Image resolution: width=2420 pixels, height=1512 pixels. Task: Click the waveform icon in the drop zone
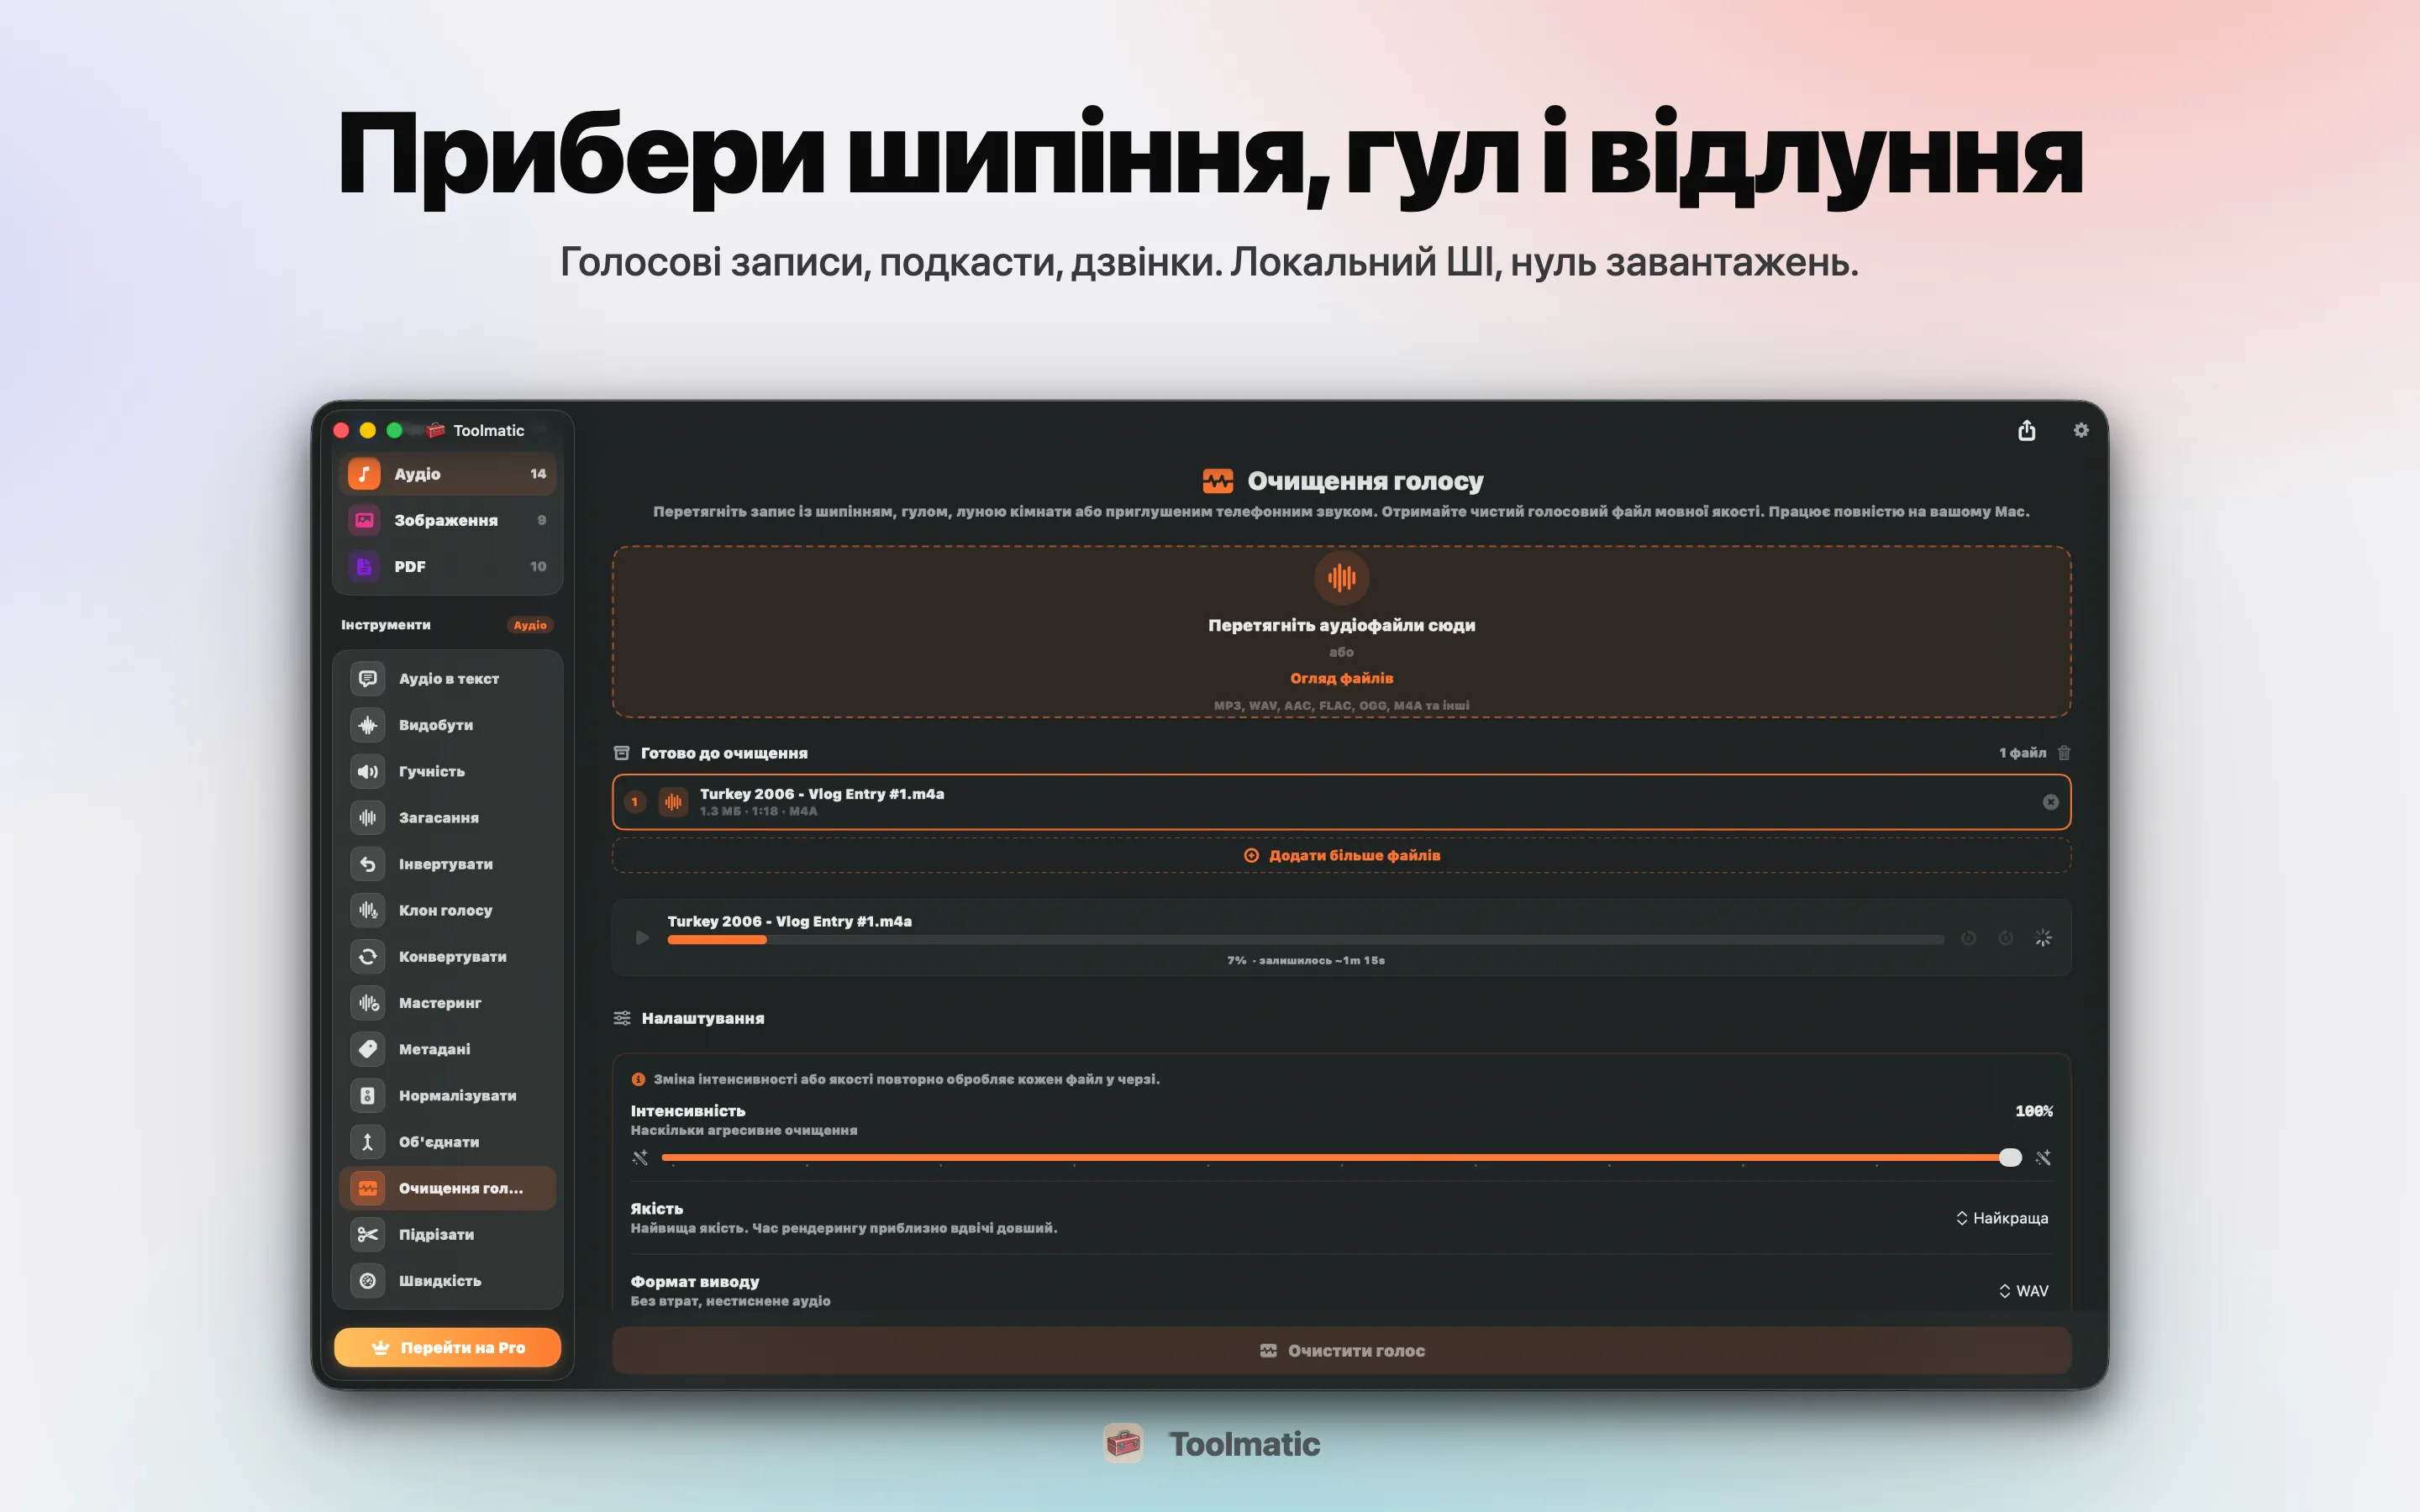[1341, 577]
